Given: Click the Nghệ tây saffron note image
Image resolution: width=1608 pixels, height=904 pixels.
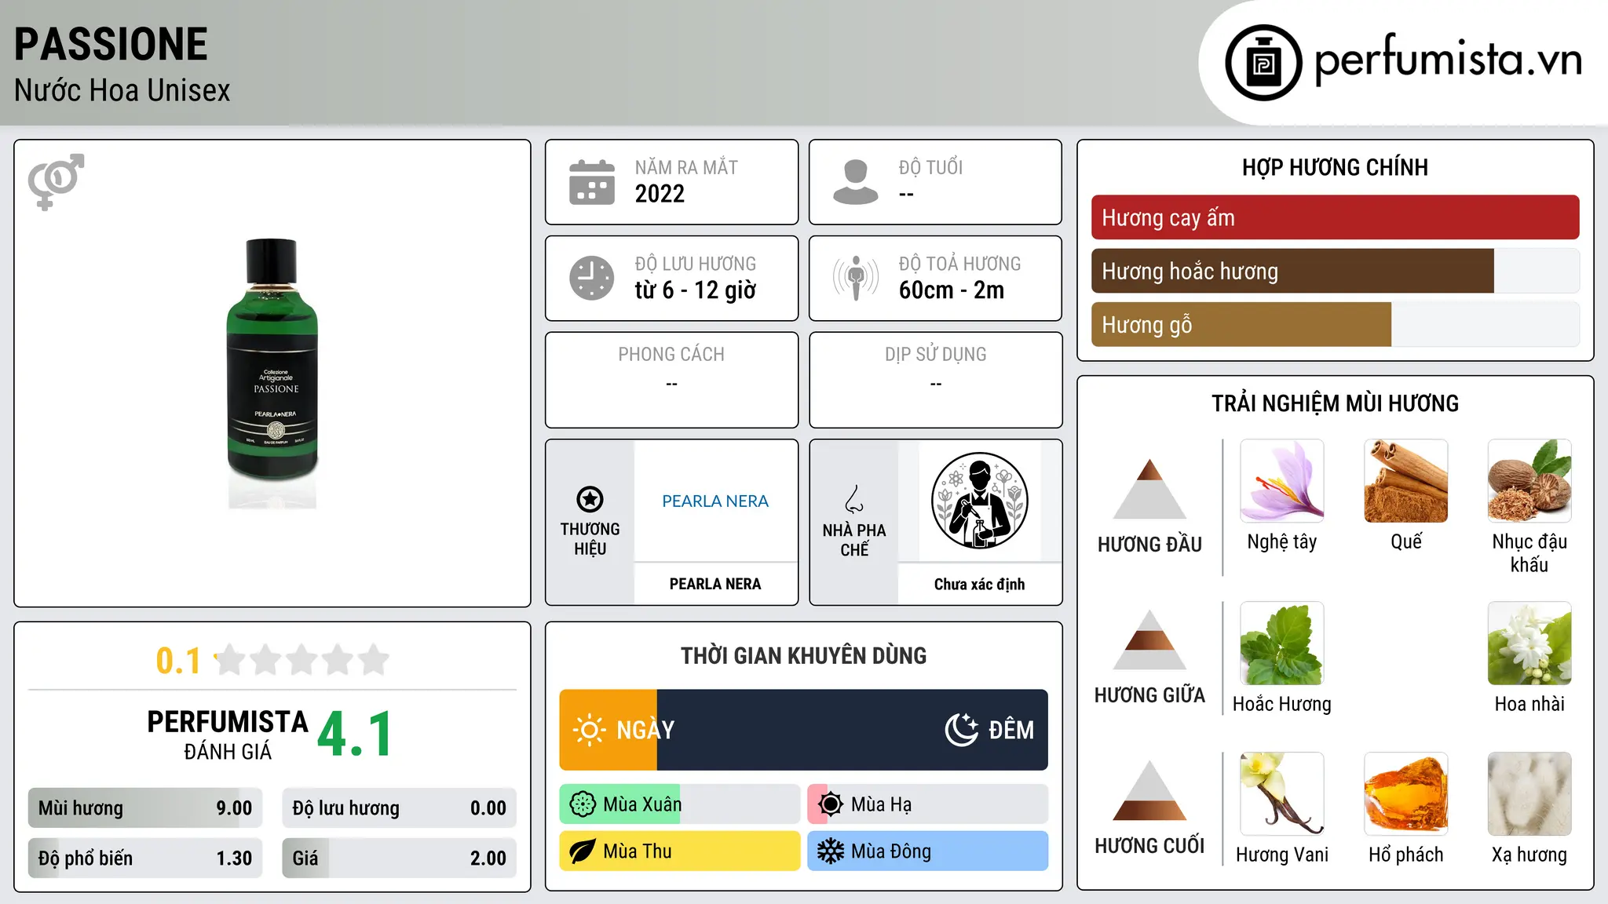Looking at the screenshot, I should click(x=1282, y=481).
